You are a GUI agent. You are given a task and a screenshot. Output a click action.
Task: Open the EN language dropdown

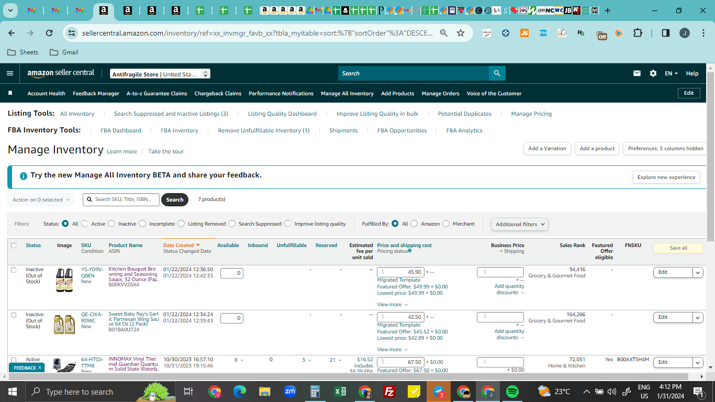pyautogui.click(x=672, y=73)
